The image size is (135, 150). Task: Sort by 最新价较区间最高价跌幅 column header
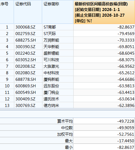[x=104, y=12]
